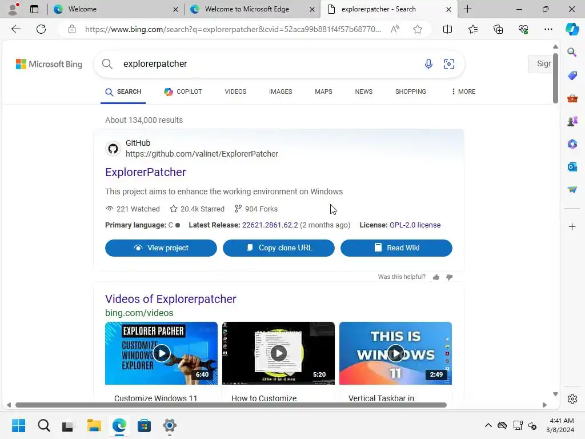Open the Favorites list
The image size is (585, 439).
click(x=473, y=29)
